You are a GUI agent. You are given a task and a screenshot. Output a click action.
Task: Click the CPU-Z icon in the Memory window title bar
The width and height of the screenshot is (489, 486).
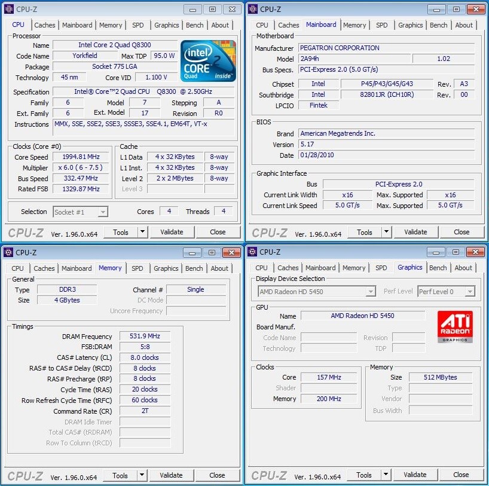(8, 252)
